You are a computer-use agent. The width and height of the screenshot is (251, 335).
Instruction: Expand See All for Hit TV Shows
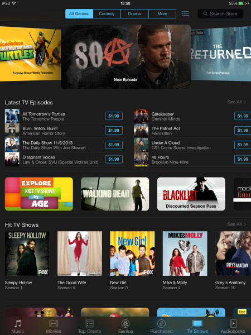coord(236,224)
